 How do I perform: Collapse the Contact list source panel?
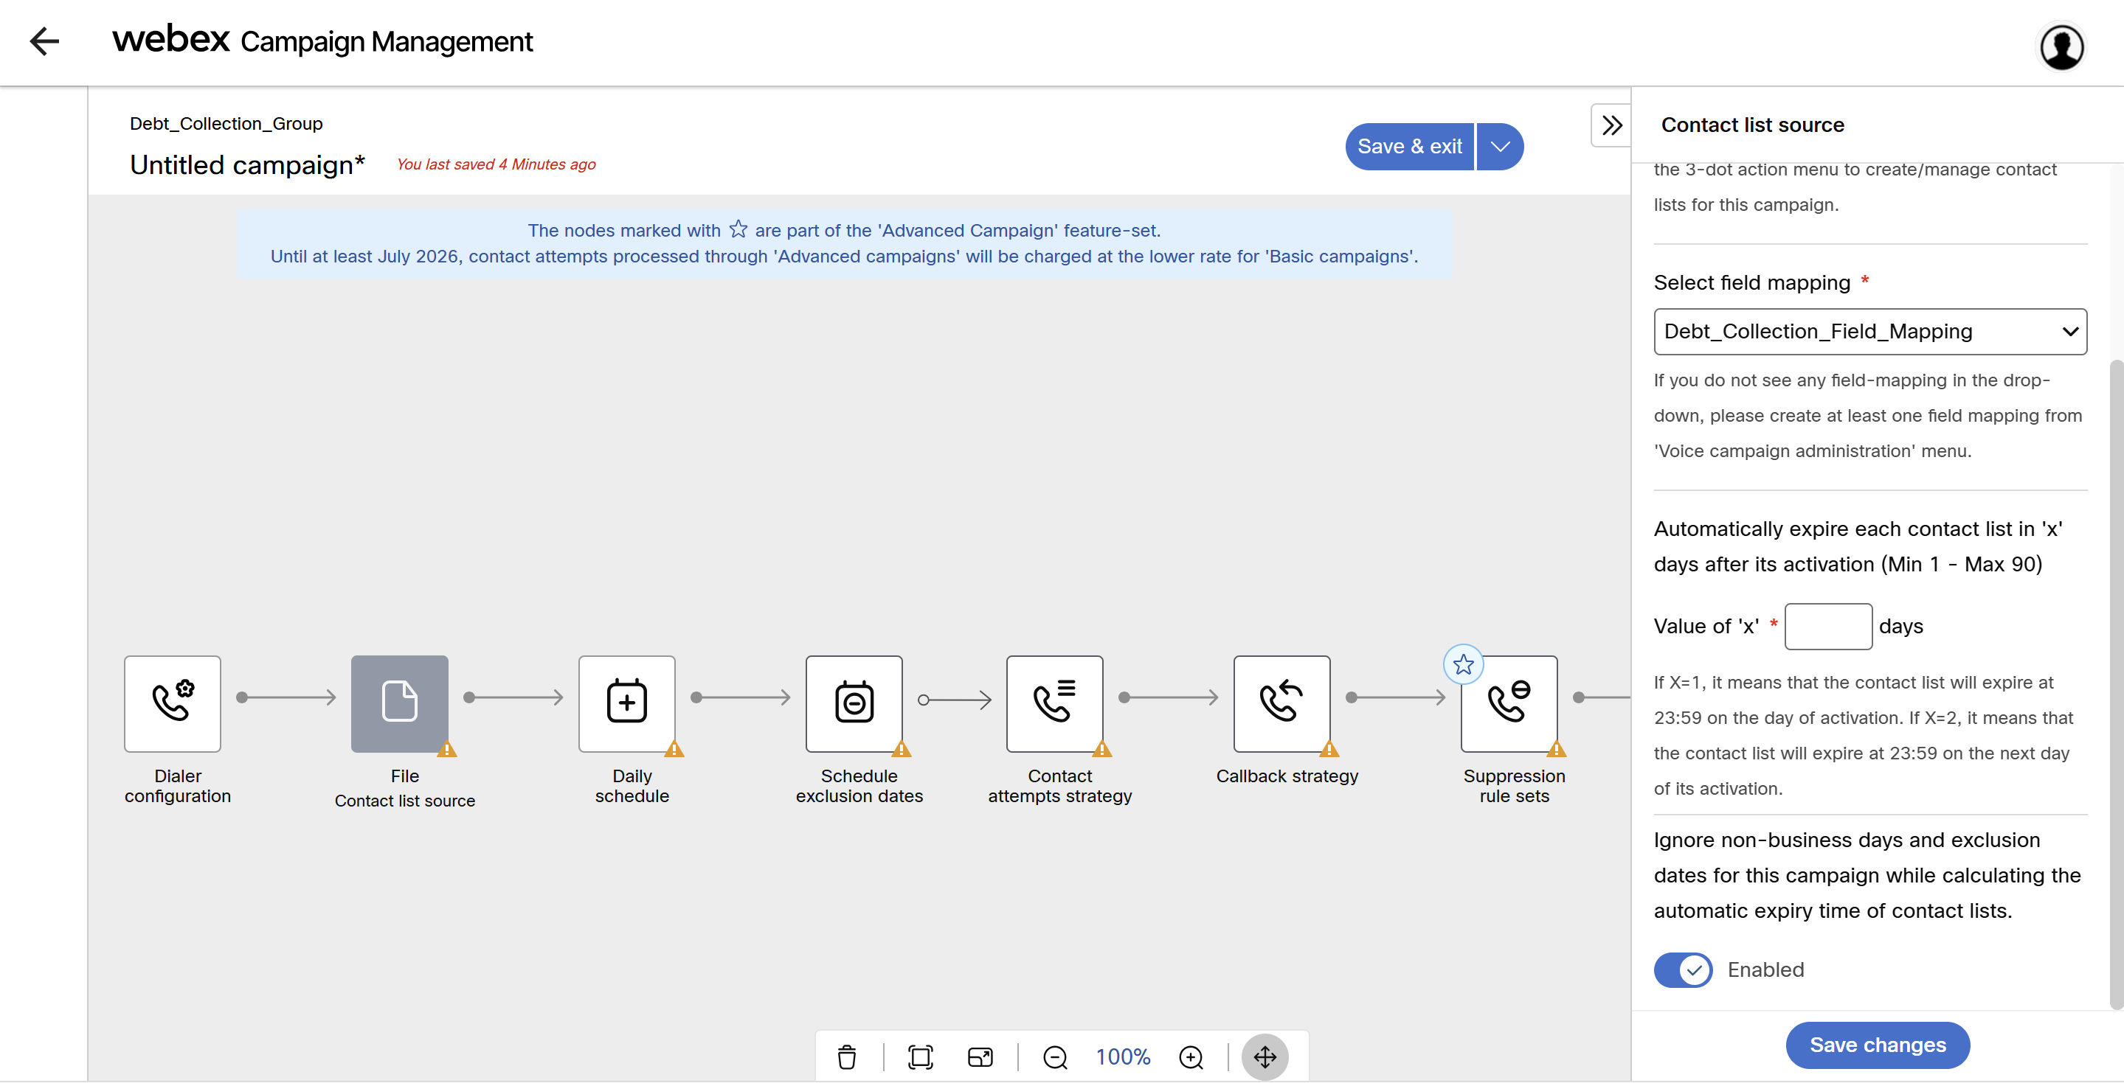(1611, 125)
